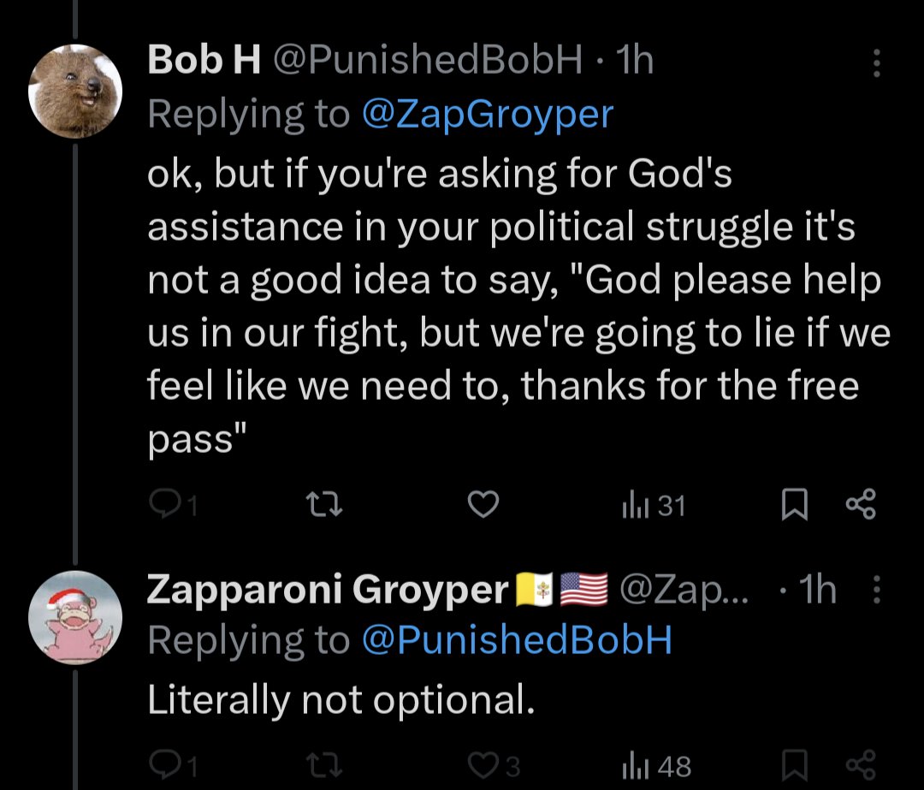Share Zapparoni Groyper's reply
Screen dimensions: 924x790
click(861, 764)
